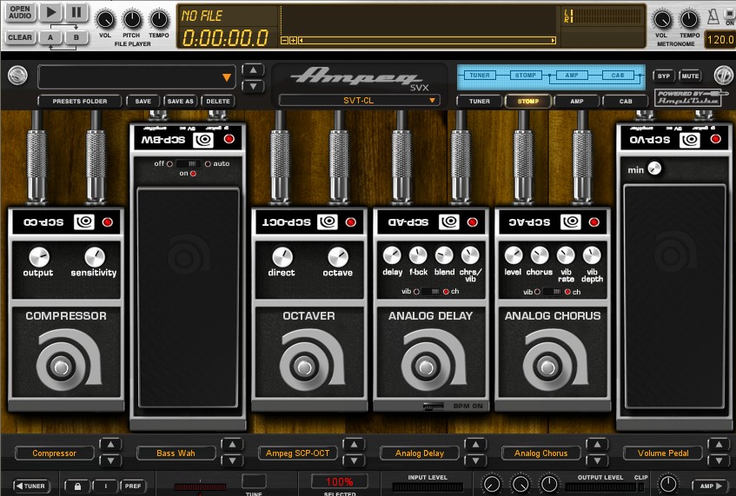This screenshot has width=736, height=496.
Task: Click the metronome TEMPO knob
Action: point(689,20)
